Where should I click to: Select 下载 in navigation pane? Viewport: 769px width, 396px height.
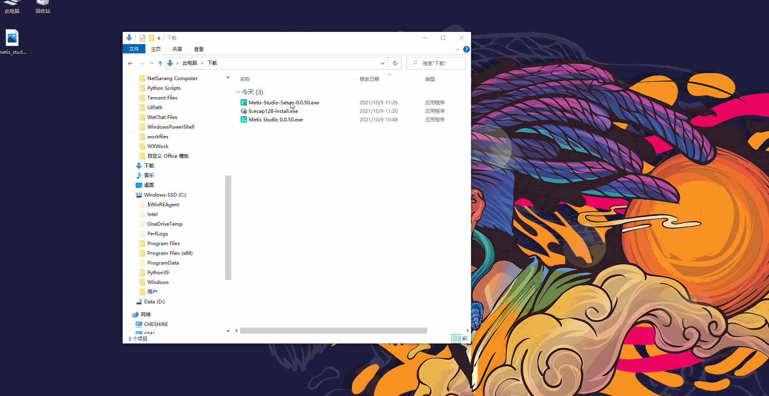(x=149, y=166)
